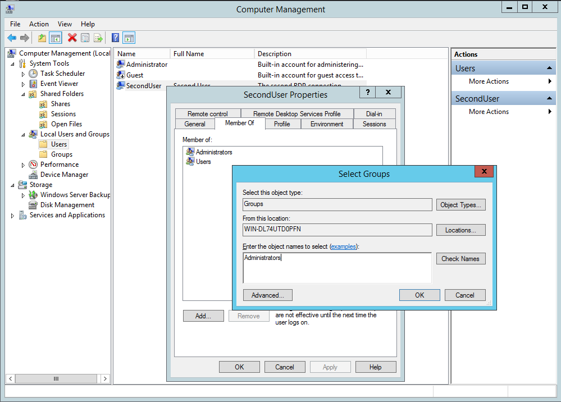Select Shares under Shared Folders
Viewport: 561px width, 402px height.
pos(61,104)
